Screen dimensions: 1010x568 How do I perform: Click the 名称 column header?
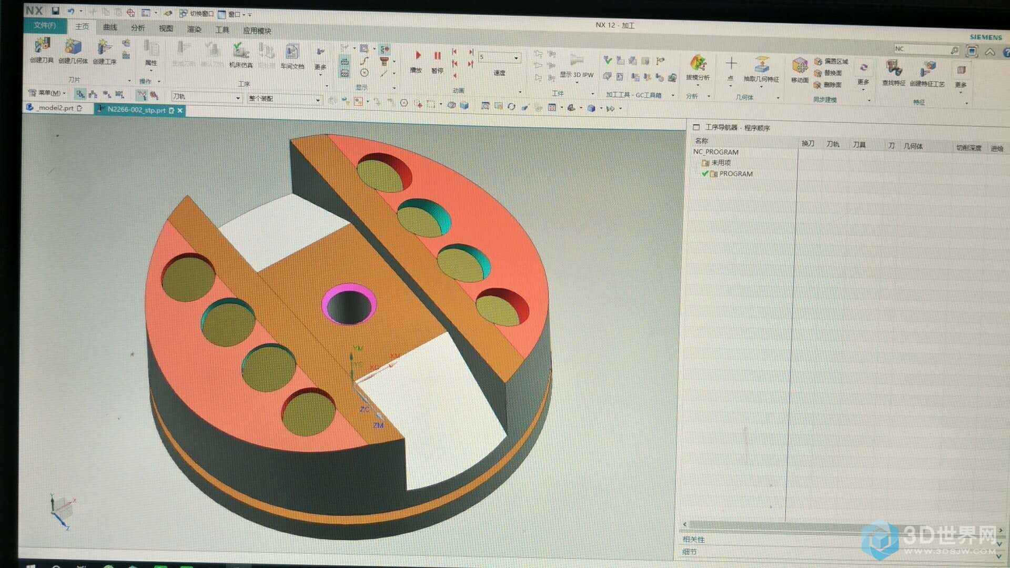[701, 141]
